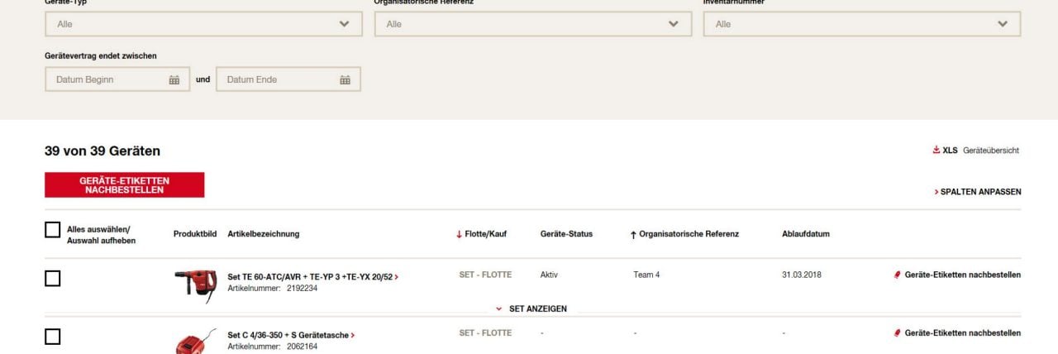Open the calendar icon in Datum Beginn
Viewport: 1058px width, 354px height.
pyautogui.click(x=174, y=79)
